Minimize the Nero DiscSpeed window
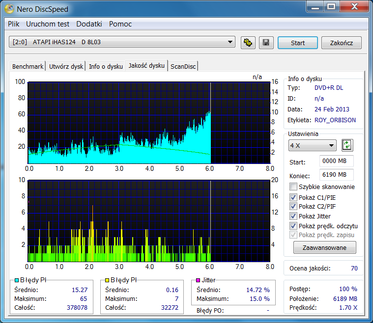The image size is (373, 323). click(x=315, y=6)
